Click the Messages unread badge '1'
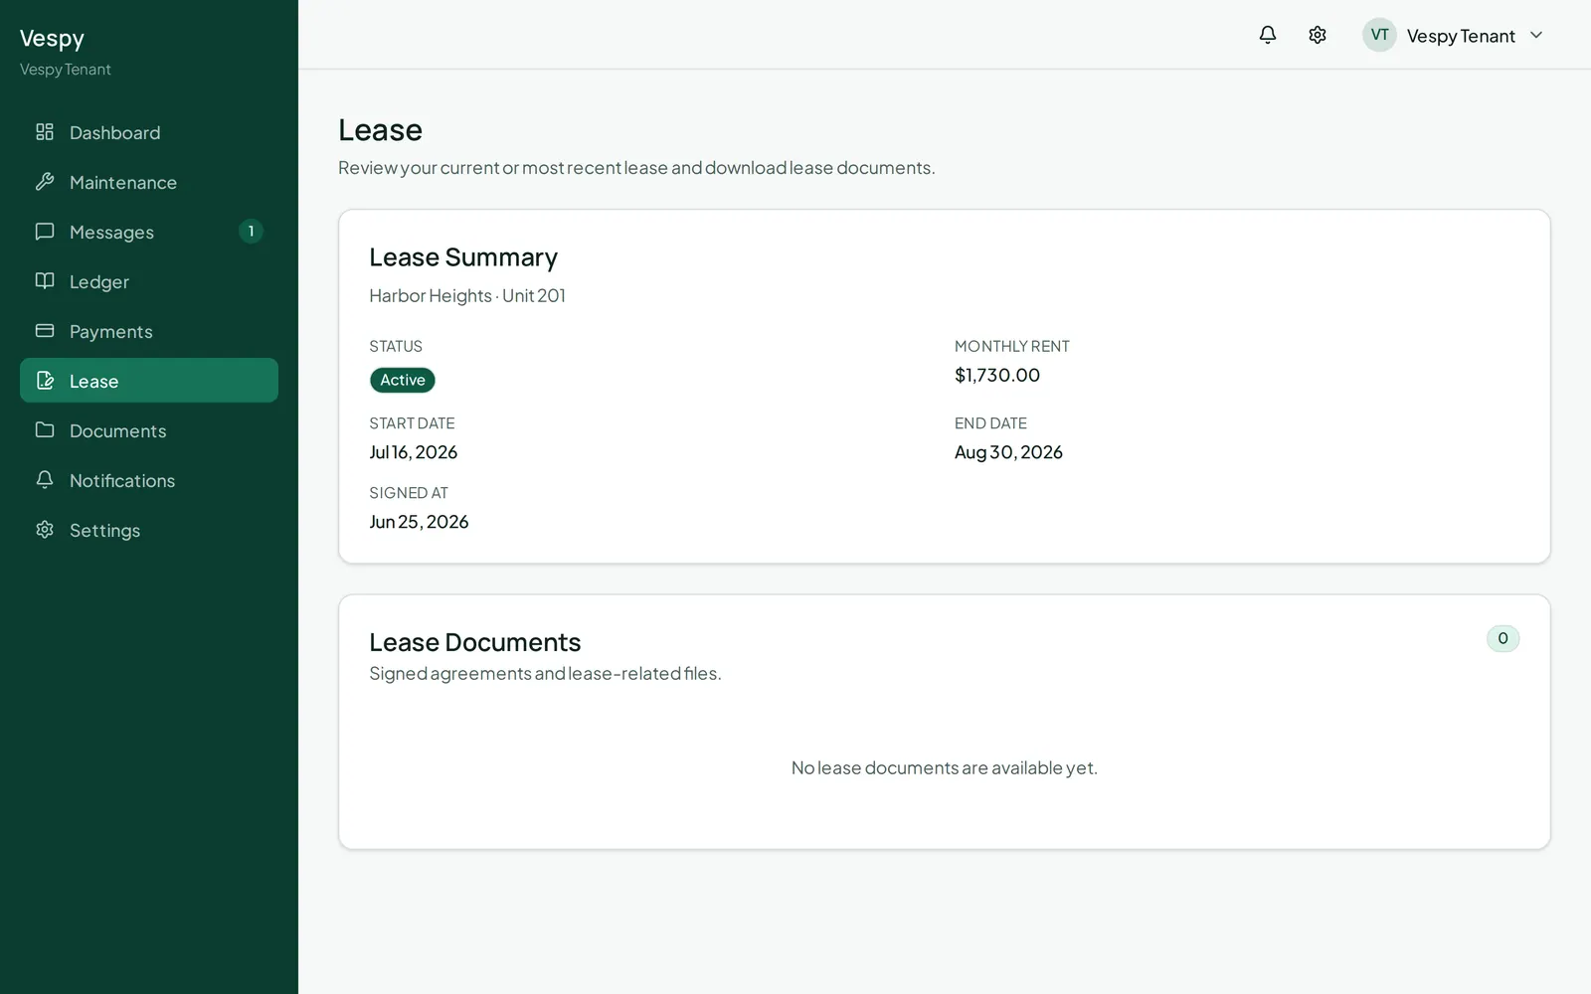 coord(251,232)
